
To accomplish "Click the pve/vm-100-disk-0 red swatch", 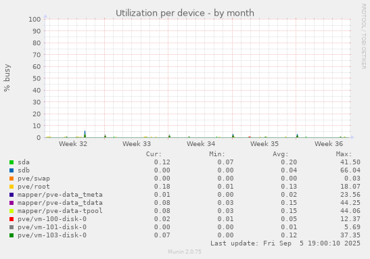I will (11, 219).
